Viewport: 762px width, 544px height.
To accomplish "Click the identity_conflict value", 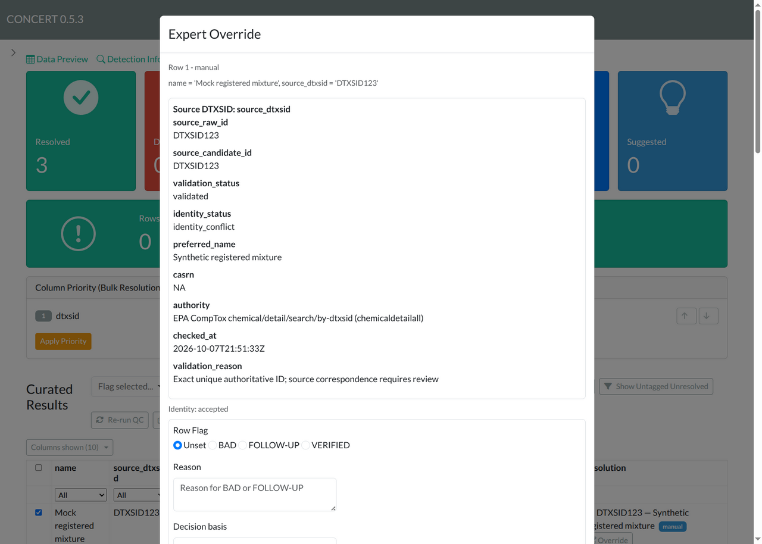I will coord(204,227).
